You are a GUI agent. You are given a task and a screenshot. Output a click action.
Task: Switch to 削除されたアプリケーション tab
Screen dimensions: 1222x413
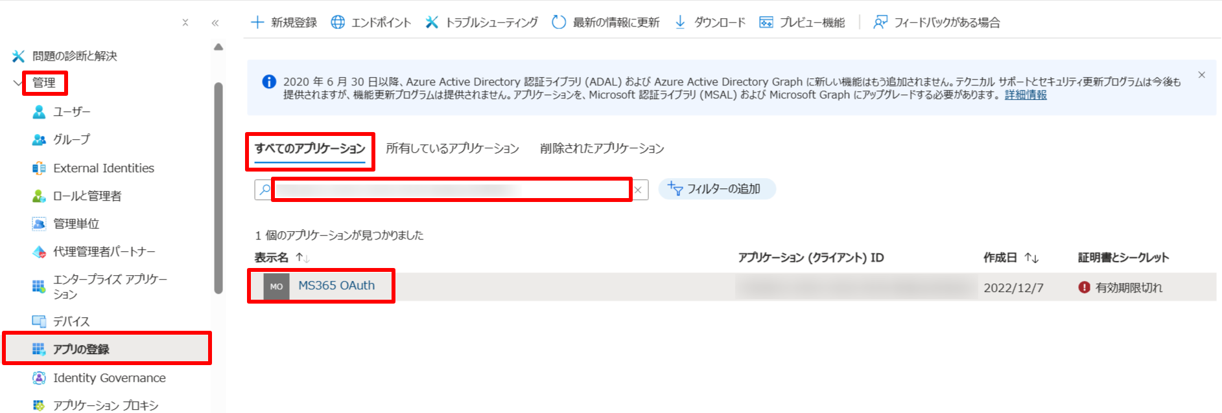click(x=602, y=149)
